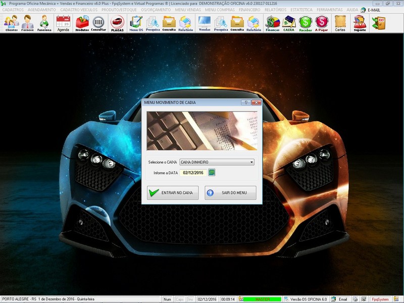Open the AJUDA menu
The height and width of the screenshot is (303, 404).
pyautogui.click(x=352, y=10)
